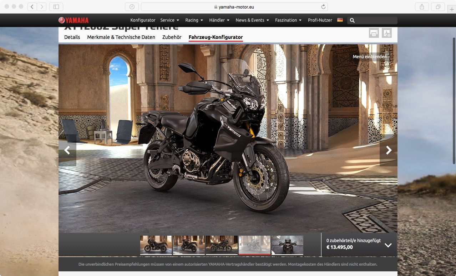Reload the page in Safari

323,7
